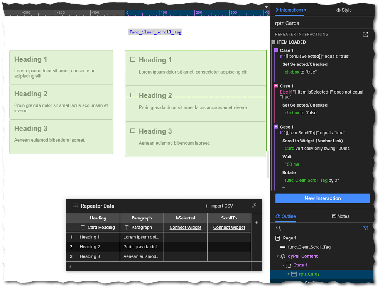The height and width of the screenshot is (288, 380).
Task: Open interactions editor pop-out icon
Action: 365,34
